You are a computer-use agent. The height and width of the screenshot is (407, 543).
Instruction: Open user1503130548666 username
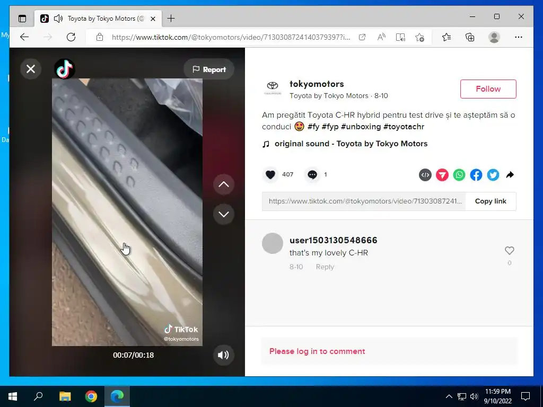333,240
